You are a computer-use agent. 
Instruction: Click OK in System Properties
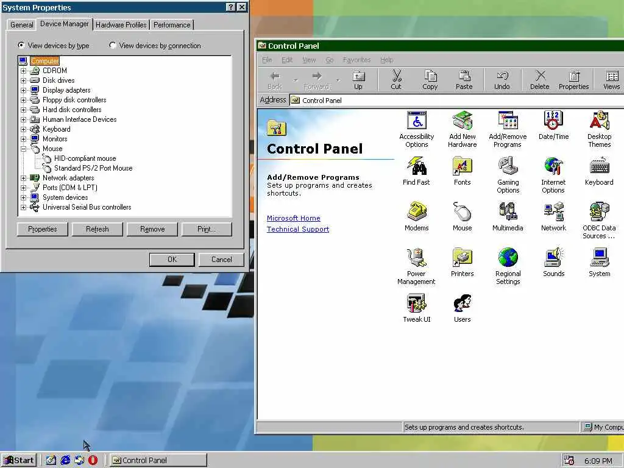pos(172,260)
